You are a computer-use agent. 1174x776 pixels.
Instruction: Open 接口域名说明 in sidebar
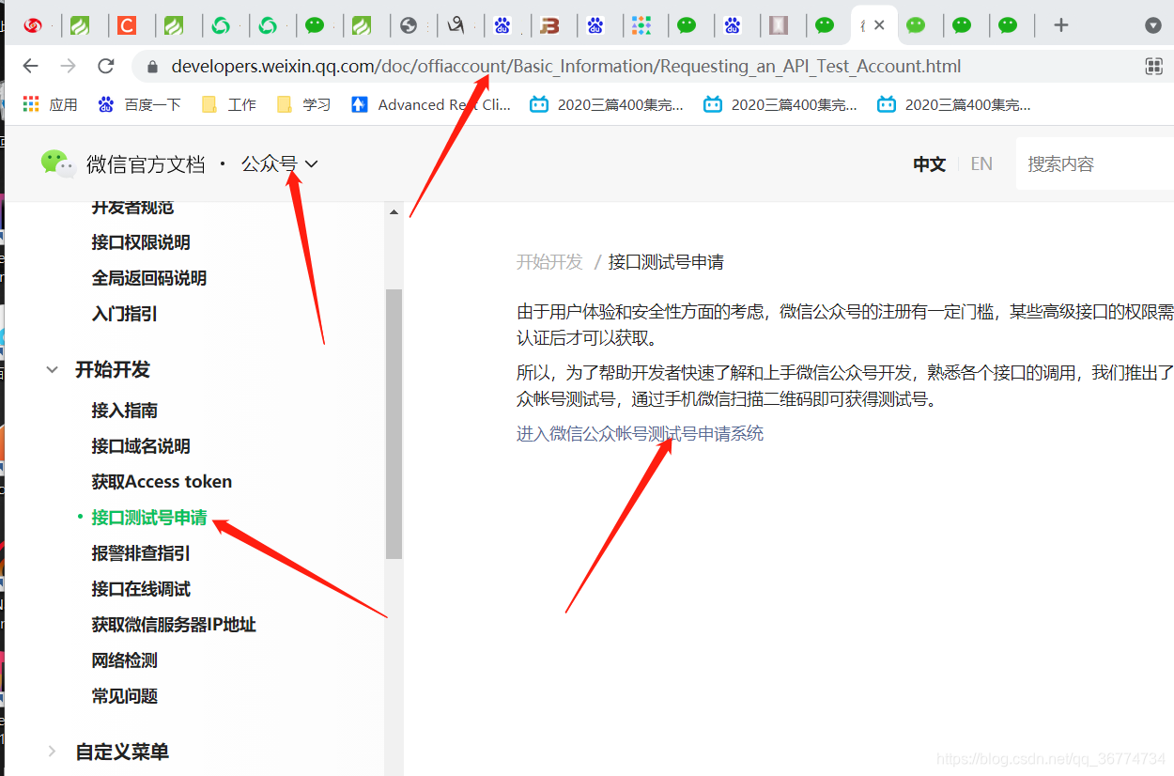point(141,446)
